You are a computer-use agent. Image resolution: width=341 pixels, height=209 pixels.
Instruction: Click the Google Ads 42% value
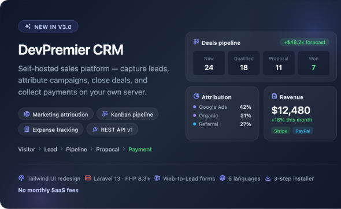tap(245, 107)
